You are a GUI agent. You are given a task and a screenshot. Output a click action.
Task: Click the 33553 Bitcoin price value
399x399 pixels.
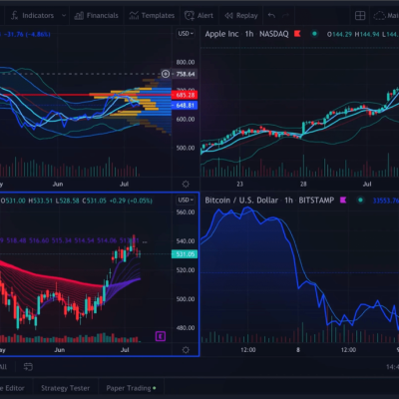pos(386,200)
